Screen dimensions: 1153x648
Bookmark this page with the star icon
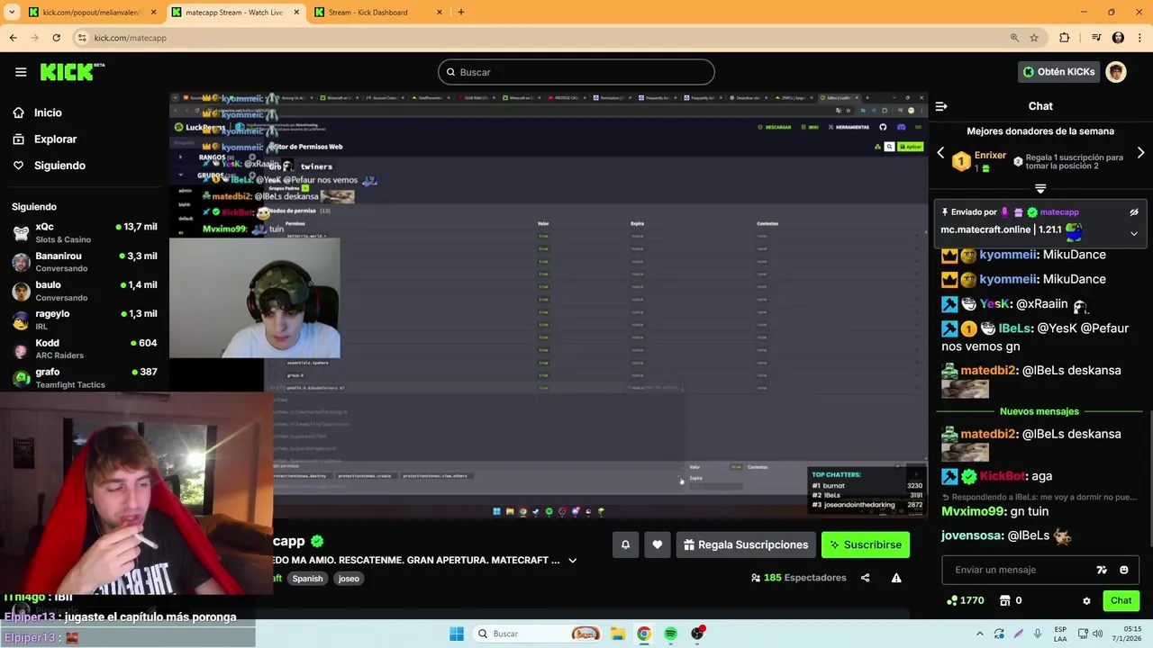(x=1034, y=38)
